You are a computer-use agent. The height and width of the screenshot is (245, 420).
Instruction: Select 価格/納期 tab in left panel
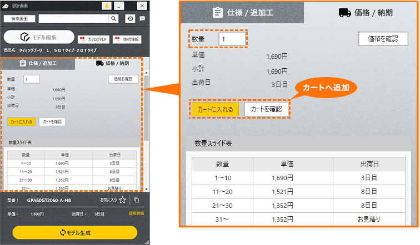(x=112, y=63)
